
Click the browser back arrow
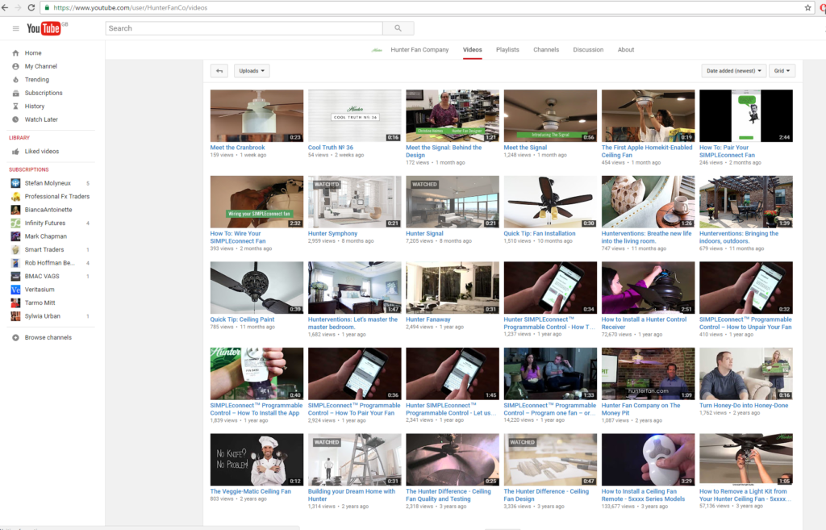5,8
